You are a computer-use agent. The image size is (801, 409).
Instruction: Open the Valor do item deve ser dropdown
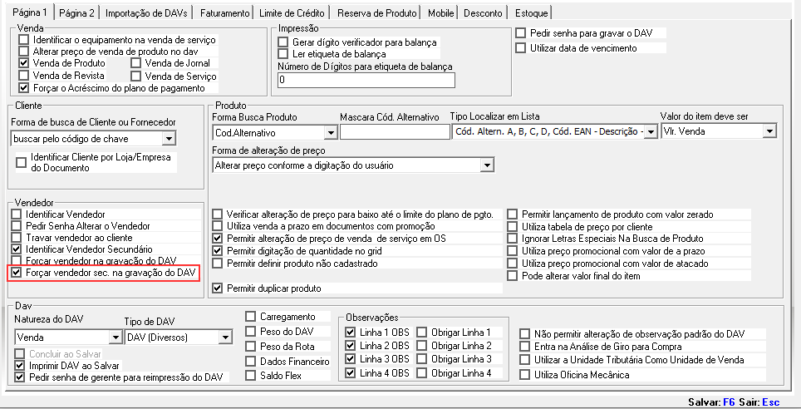(x=769, y=131)
